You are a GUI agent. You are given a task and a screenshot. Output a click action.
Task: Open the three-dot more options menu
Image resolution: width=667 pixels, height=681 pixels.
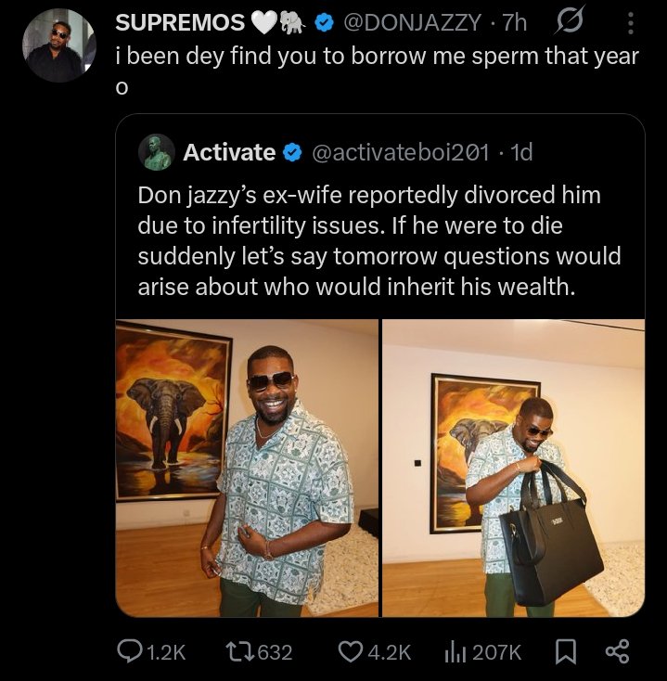[x=631, y=22]
